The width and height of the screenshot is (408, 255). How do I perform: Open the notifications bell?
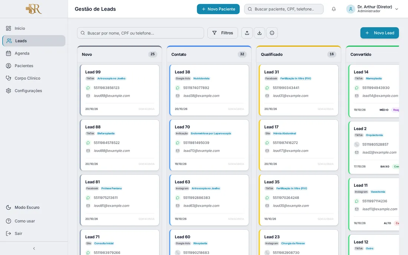(333, 9)
